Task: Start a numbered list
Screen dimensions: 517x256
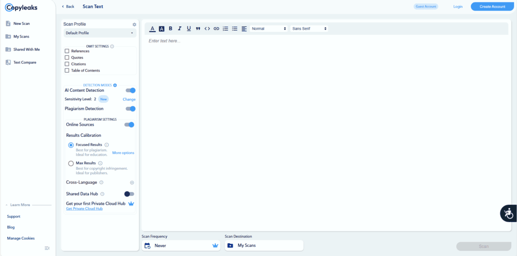Action: tap(226, 29)
